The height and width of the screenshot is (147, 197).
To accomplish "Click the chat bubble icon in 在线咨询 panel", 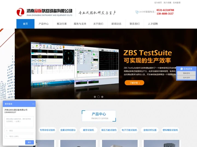I will coord(182,69).
